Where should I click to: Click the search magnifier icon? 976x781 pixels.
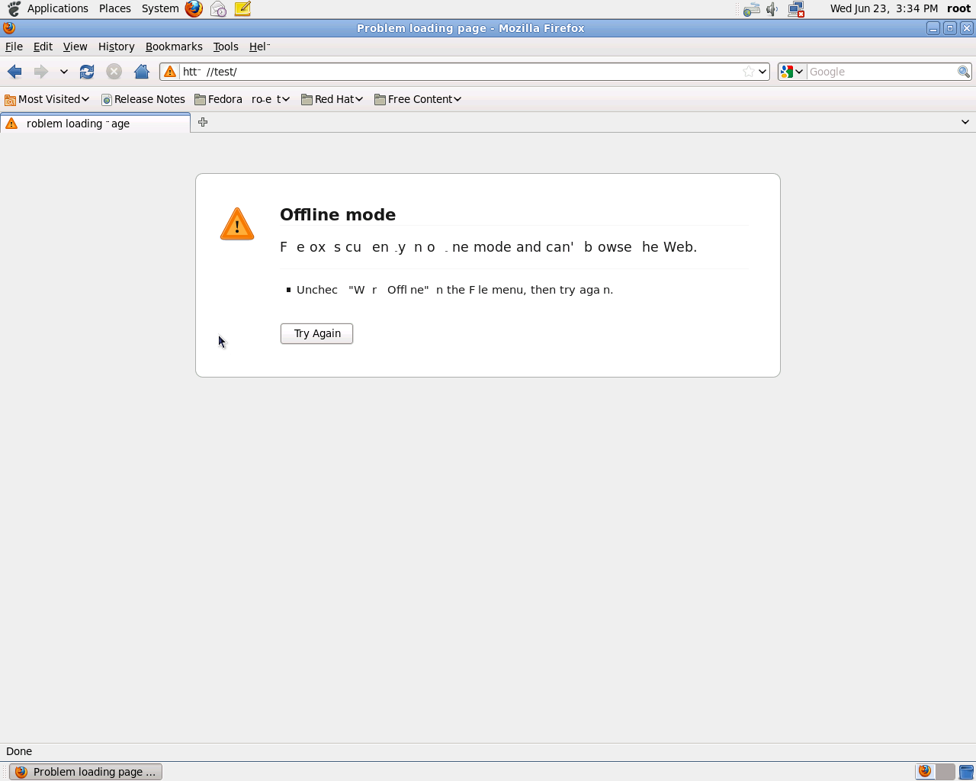964,72
